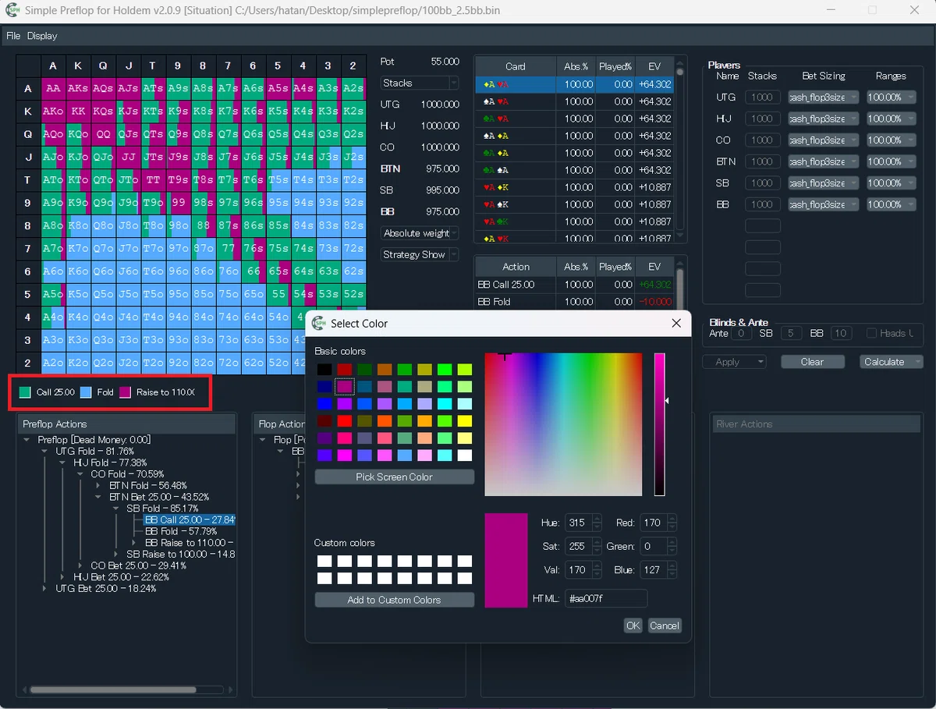
Task: Click the SPH icon in Select Color dialog
Action: point(317,323)
